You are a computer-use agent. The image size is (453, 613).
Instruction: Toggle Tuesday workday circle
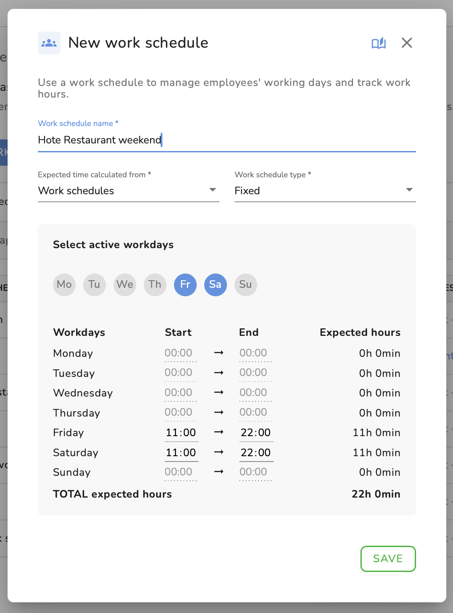pos(94,285)
